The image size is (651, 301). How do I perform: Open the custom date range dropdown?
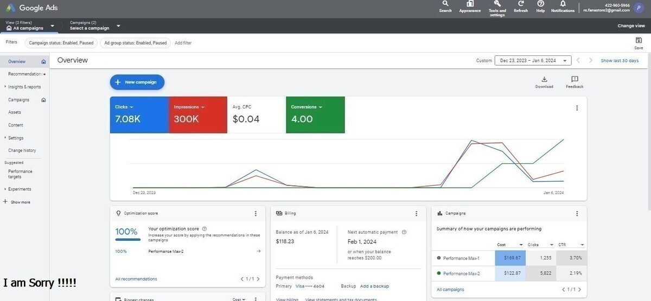coord(532,61)
